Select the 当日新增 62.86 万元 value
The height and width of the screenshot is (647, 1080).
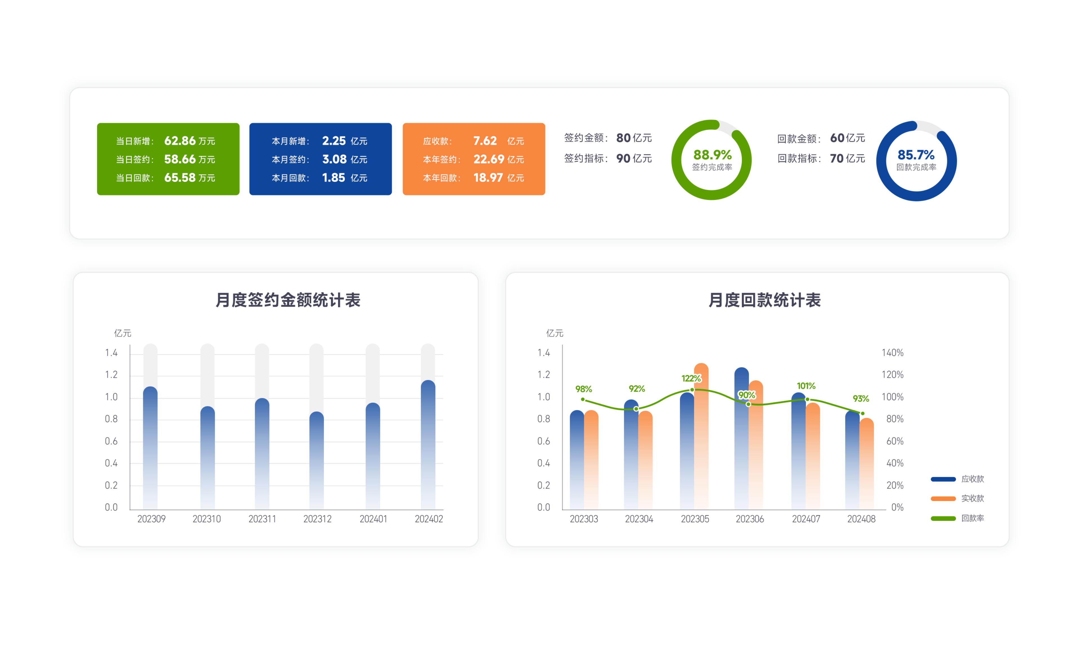[x=190, y=141]
